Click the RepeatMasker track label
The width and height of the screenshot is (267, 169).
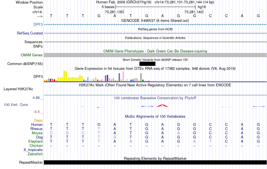[x=31, y=163]
